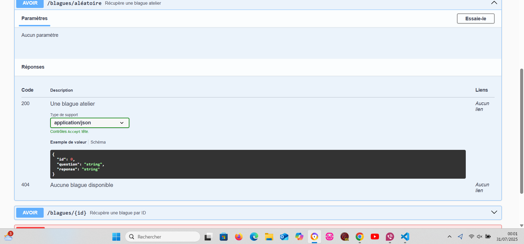Open the weather widget with notification badge
Viewport: 524px width, 244px height.
tap(8, 236)
